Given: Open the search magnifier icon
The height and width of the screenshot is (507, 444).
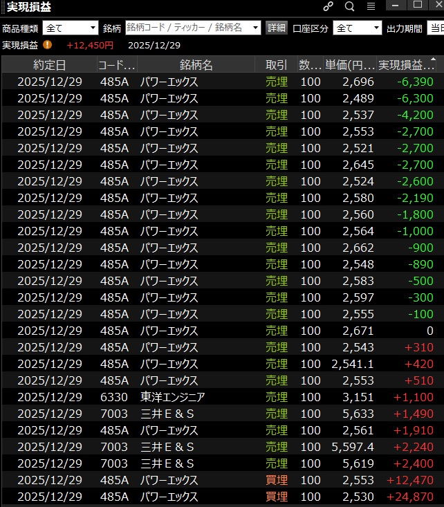Looking at the screenshot, I should [x=349, y=7].
